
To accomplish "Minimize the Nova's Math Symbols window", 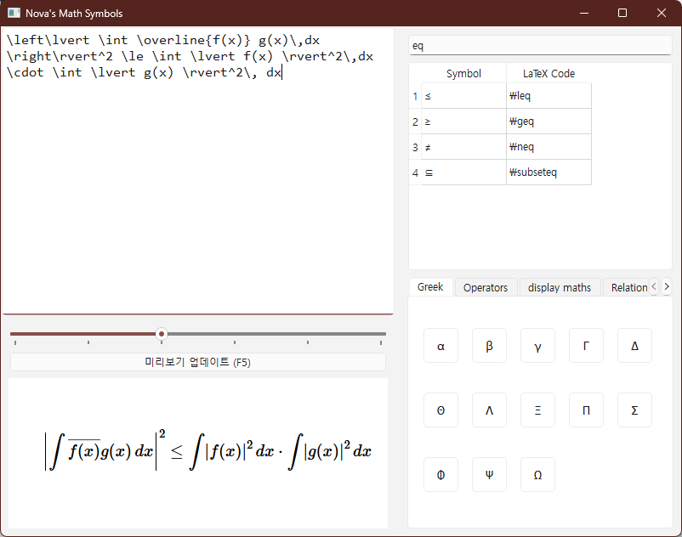I will click(x=584, y=13).
